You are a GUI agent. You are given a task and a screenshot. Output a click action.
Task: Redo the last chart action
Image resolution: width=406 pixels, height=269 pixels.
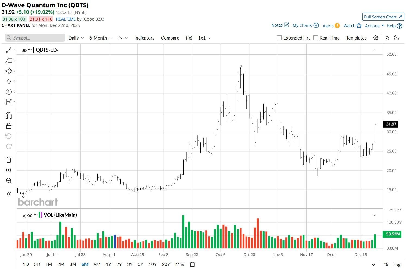tap(9, 146)
